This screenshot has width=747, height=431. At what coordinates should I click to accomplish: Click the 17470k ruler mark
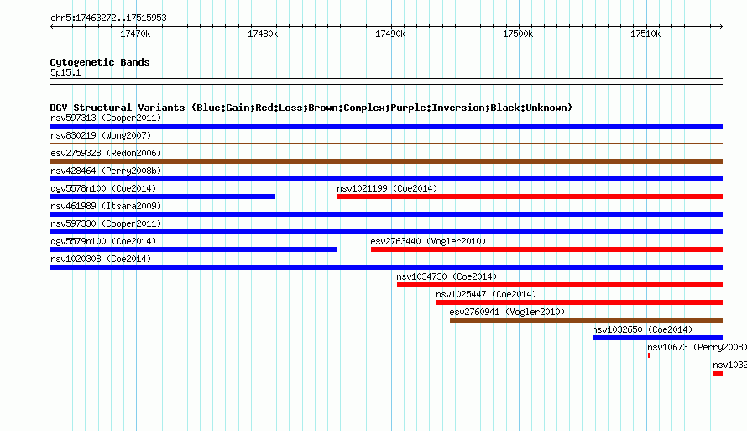[x=135, y=34]
